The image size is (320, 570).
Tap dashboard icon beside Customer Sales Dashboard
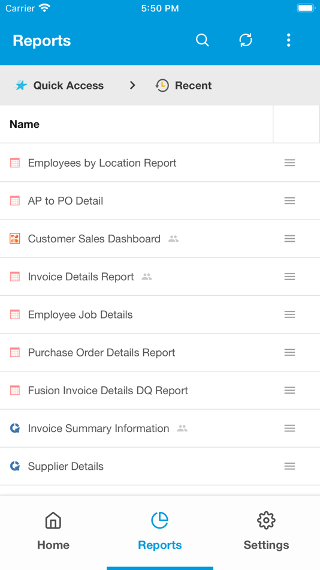tap(15, 238)
